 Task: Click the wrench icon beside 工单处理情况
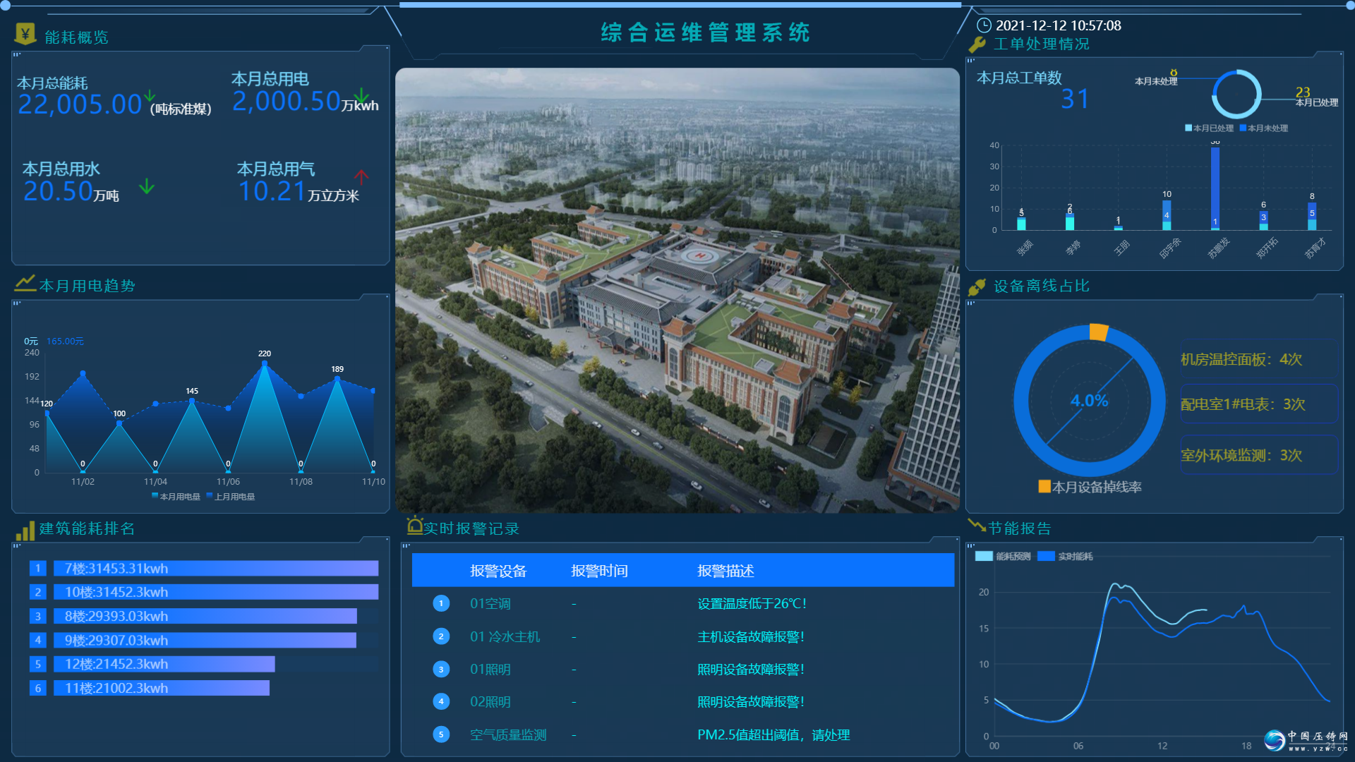pyautogui.click(x=977, y=44)
